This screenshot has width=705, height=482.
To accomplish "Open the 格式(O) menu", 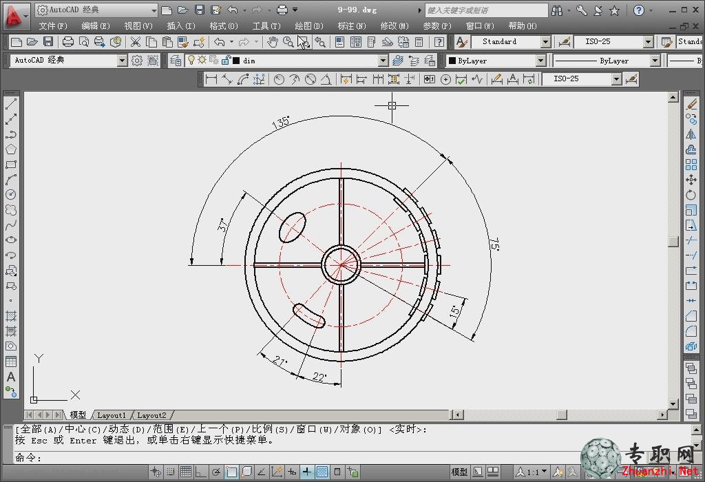I will point(224,26).
